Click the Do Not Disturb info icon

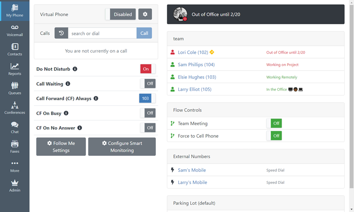[75, 69]
